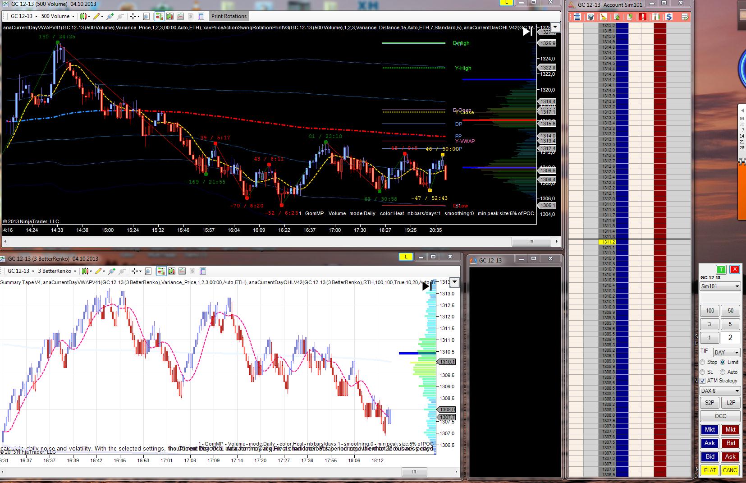Viewport: 746px width, 483px height.
Task: Click center-ladder blue lines icon in SuperDOM
Action: pos(577,17)
